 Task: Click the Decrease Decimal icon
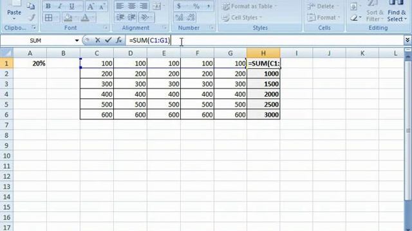click(191, 17)
